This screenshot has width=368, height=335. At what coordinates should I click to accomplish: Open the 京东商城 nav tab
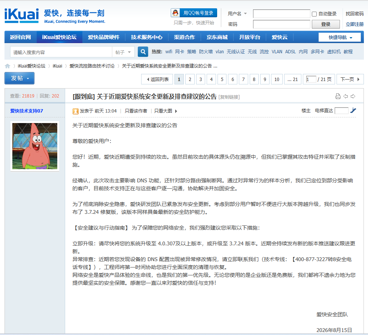pyautogui.click(x=217, y=37)
